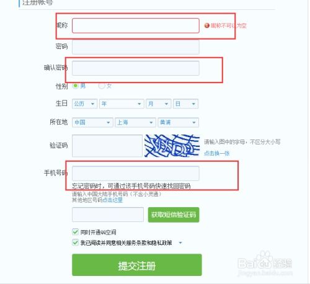Open the 黄浦 district dropdown
The image size is (310, 284).
pos(178,122)
